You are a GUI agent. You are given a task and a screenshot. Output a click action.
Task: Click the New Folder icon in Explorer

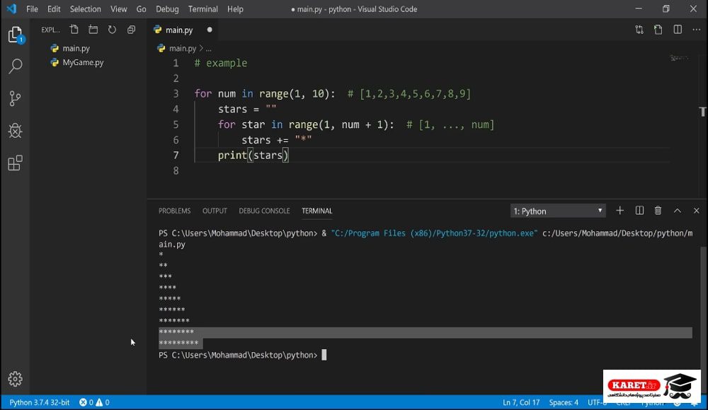(x=93, y=30)
